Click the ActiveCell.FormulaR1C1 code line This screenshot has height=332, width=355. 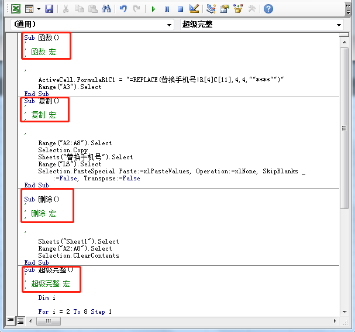[161, 80]
